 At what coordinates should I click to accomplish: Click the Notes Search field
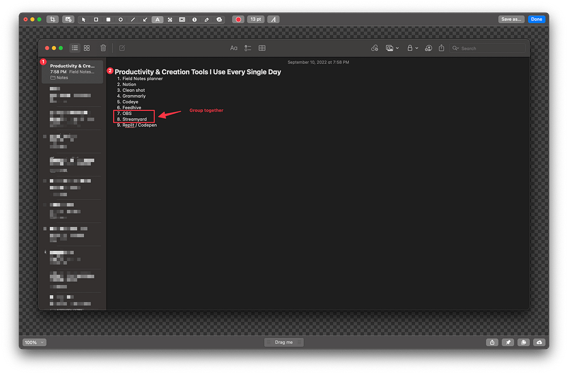click(487, 48)
